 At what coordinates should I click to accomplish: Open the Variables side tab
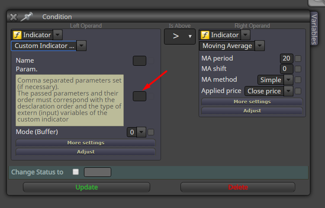[314, 29]
